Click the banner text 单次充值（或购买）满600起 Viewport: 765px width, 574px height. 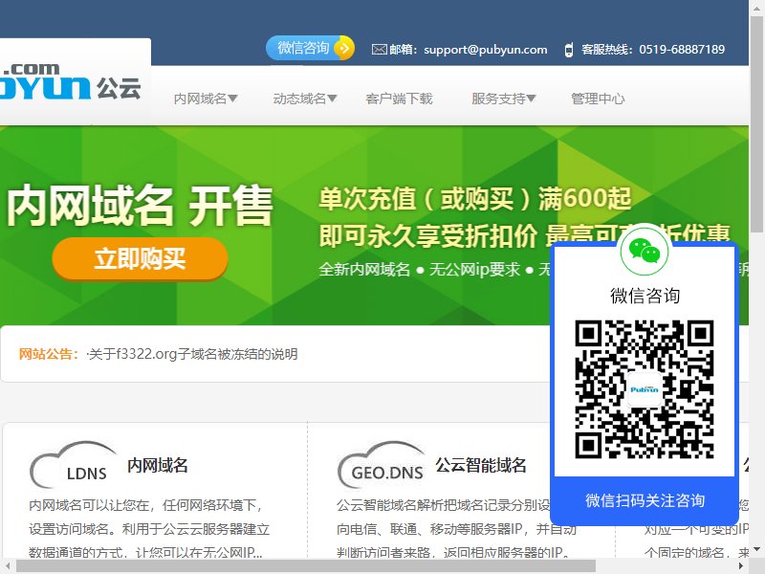pos(475,199)
